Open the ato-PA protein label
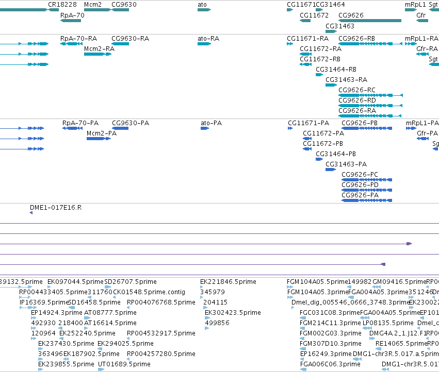 (212, 123)
